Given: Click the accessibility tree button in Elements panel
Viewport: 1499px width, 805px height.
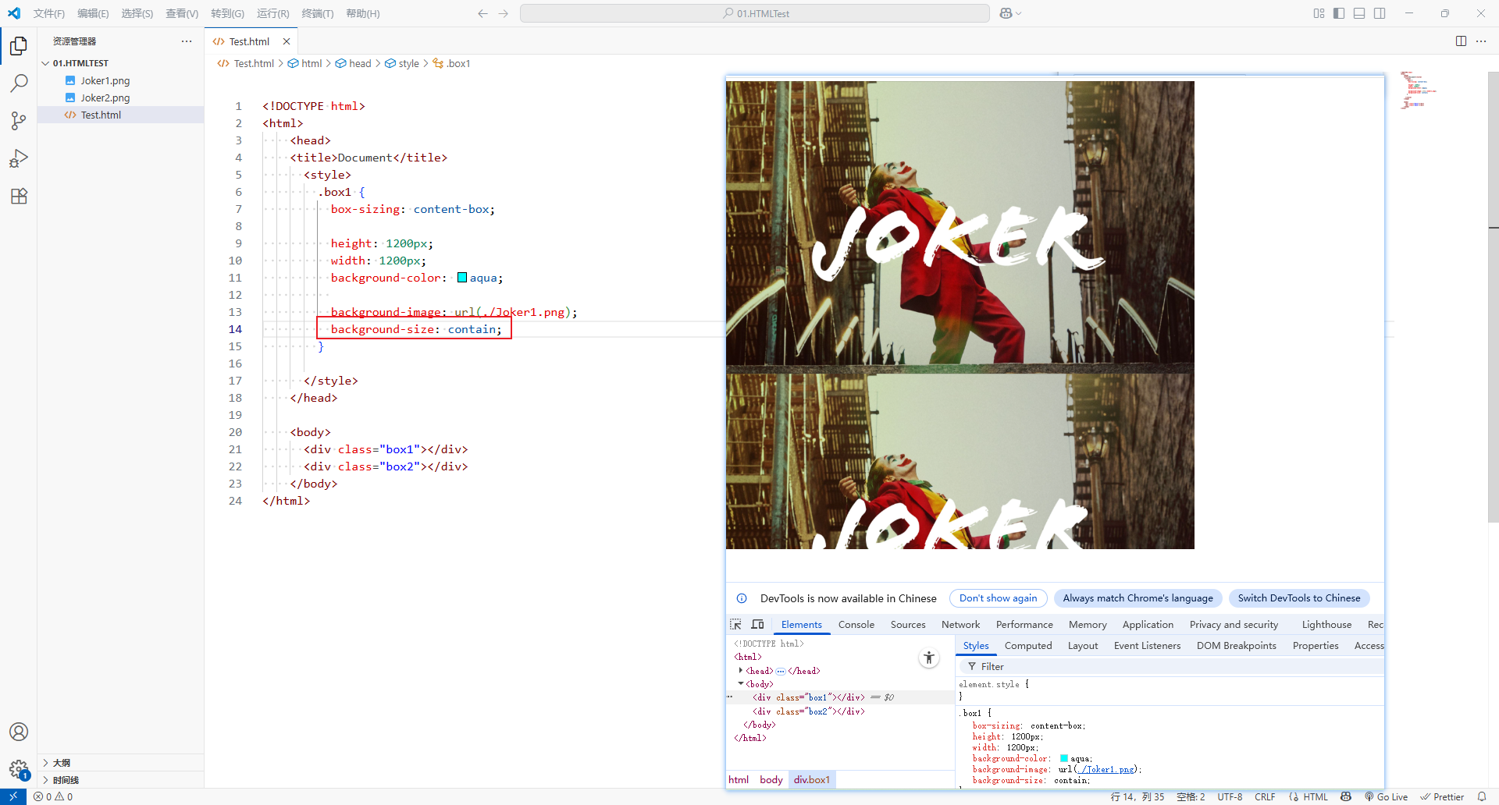Looking at the screenshot, I should pyautogui.click(x=929, y=658).
